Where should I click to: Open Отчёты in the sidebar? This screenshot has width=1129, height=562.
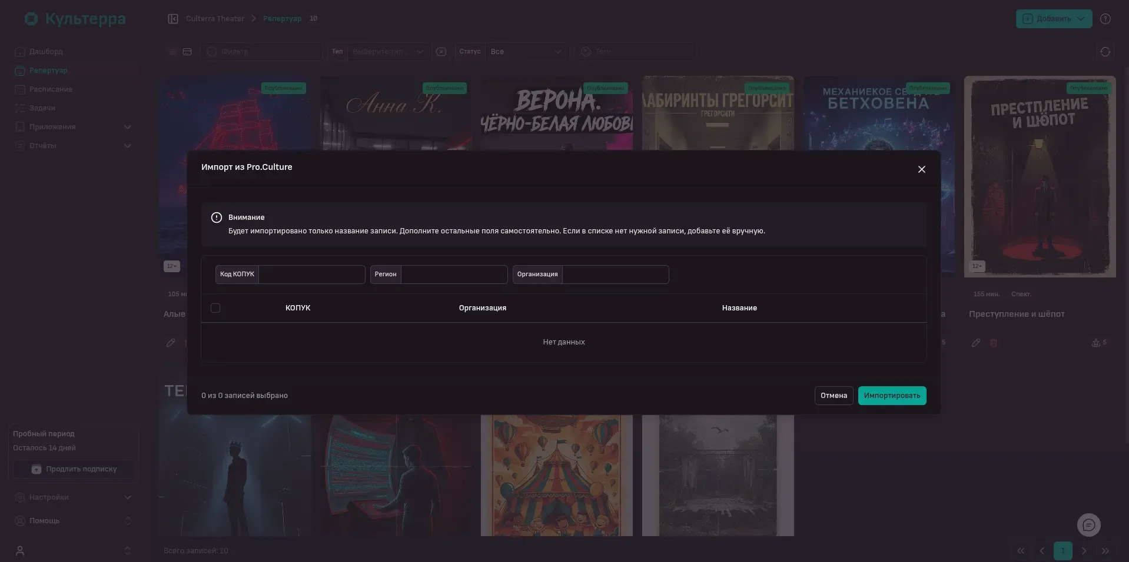[43, 146]
